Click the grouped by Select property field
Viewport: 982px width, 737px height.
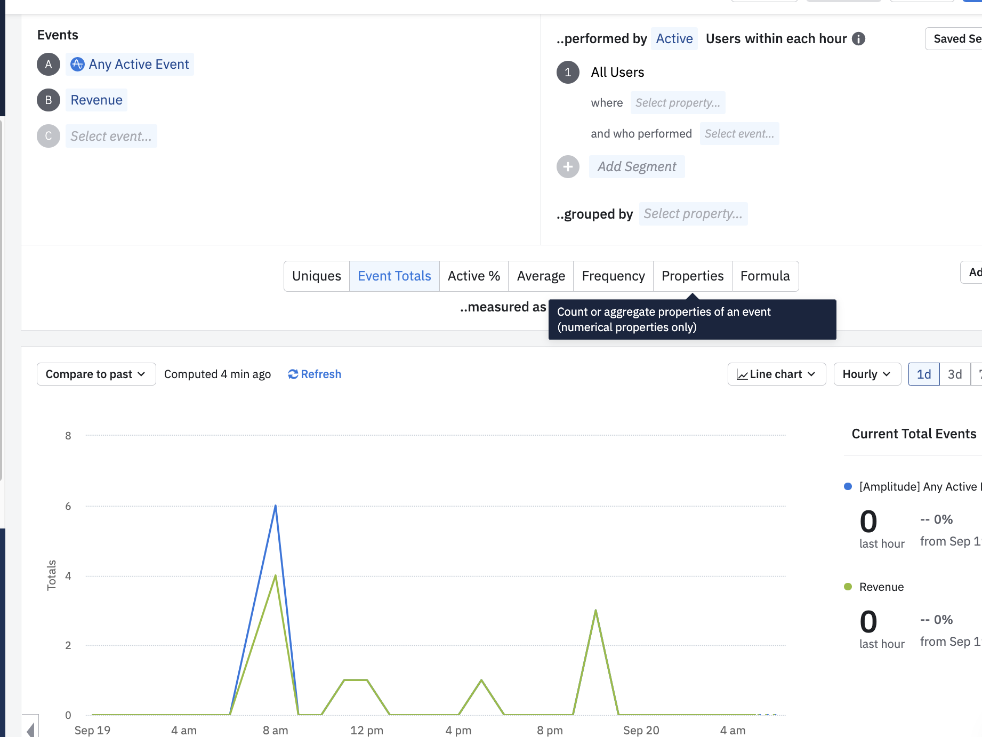693,214
